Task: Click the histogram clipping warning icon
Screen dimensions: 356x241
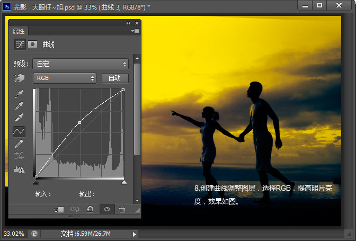Action: 19,169
